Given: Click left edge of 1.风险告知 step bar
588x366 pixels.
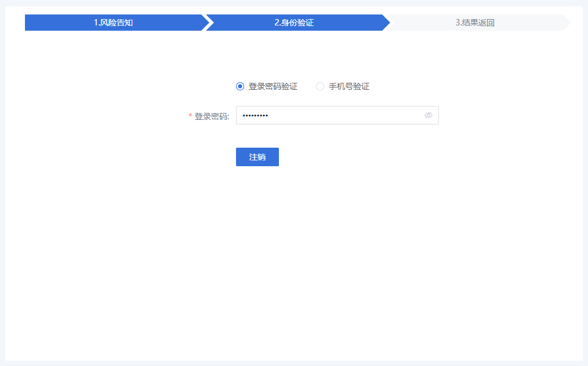Looking at the screenshot, I should click(x=28, y=23).
